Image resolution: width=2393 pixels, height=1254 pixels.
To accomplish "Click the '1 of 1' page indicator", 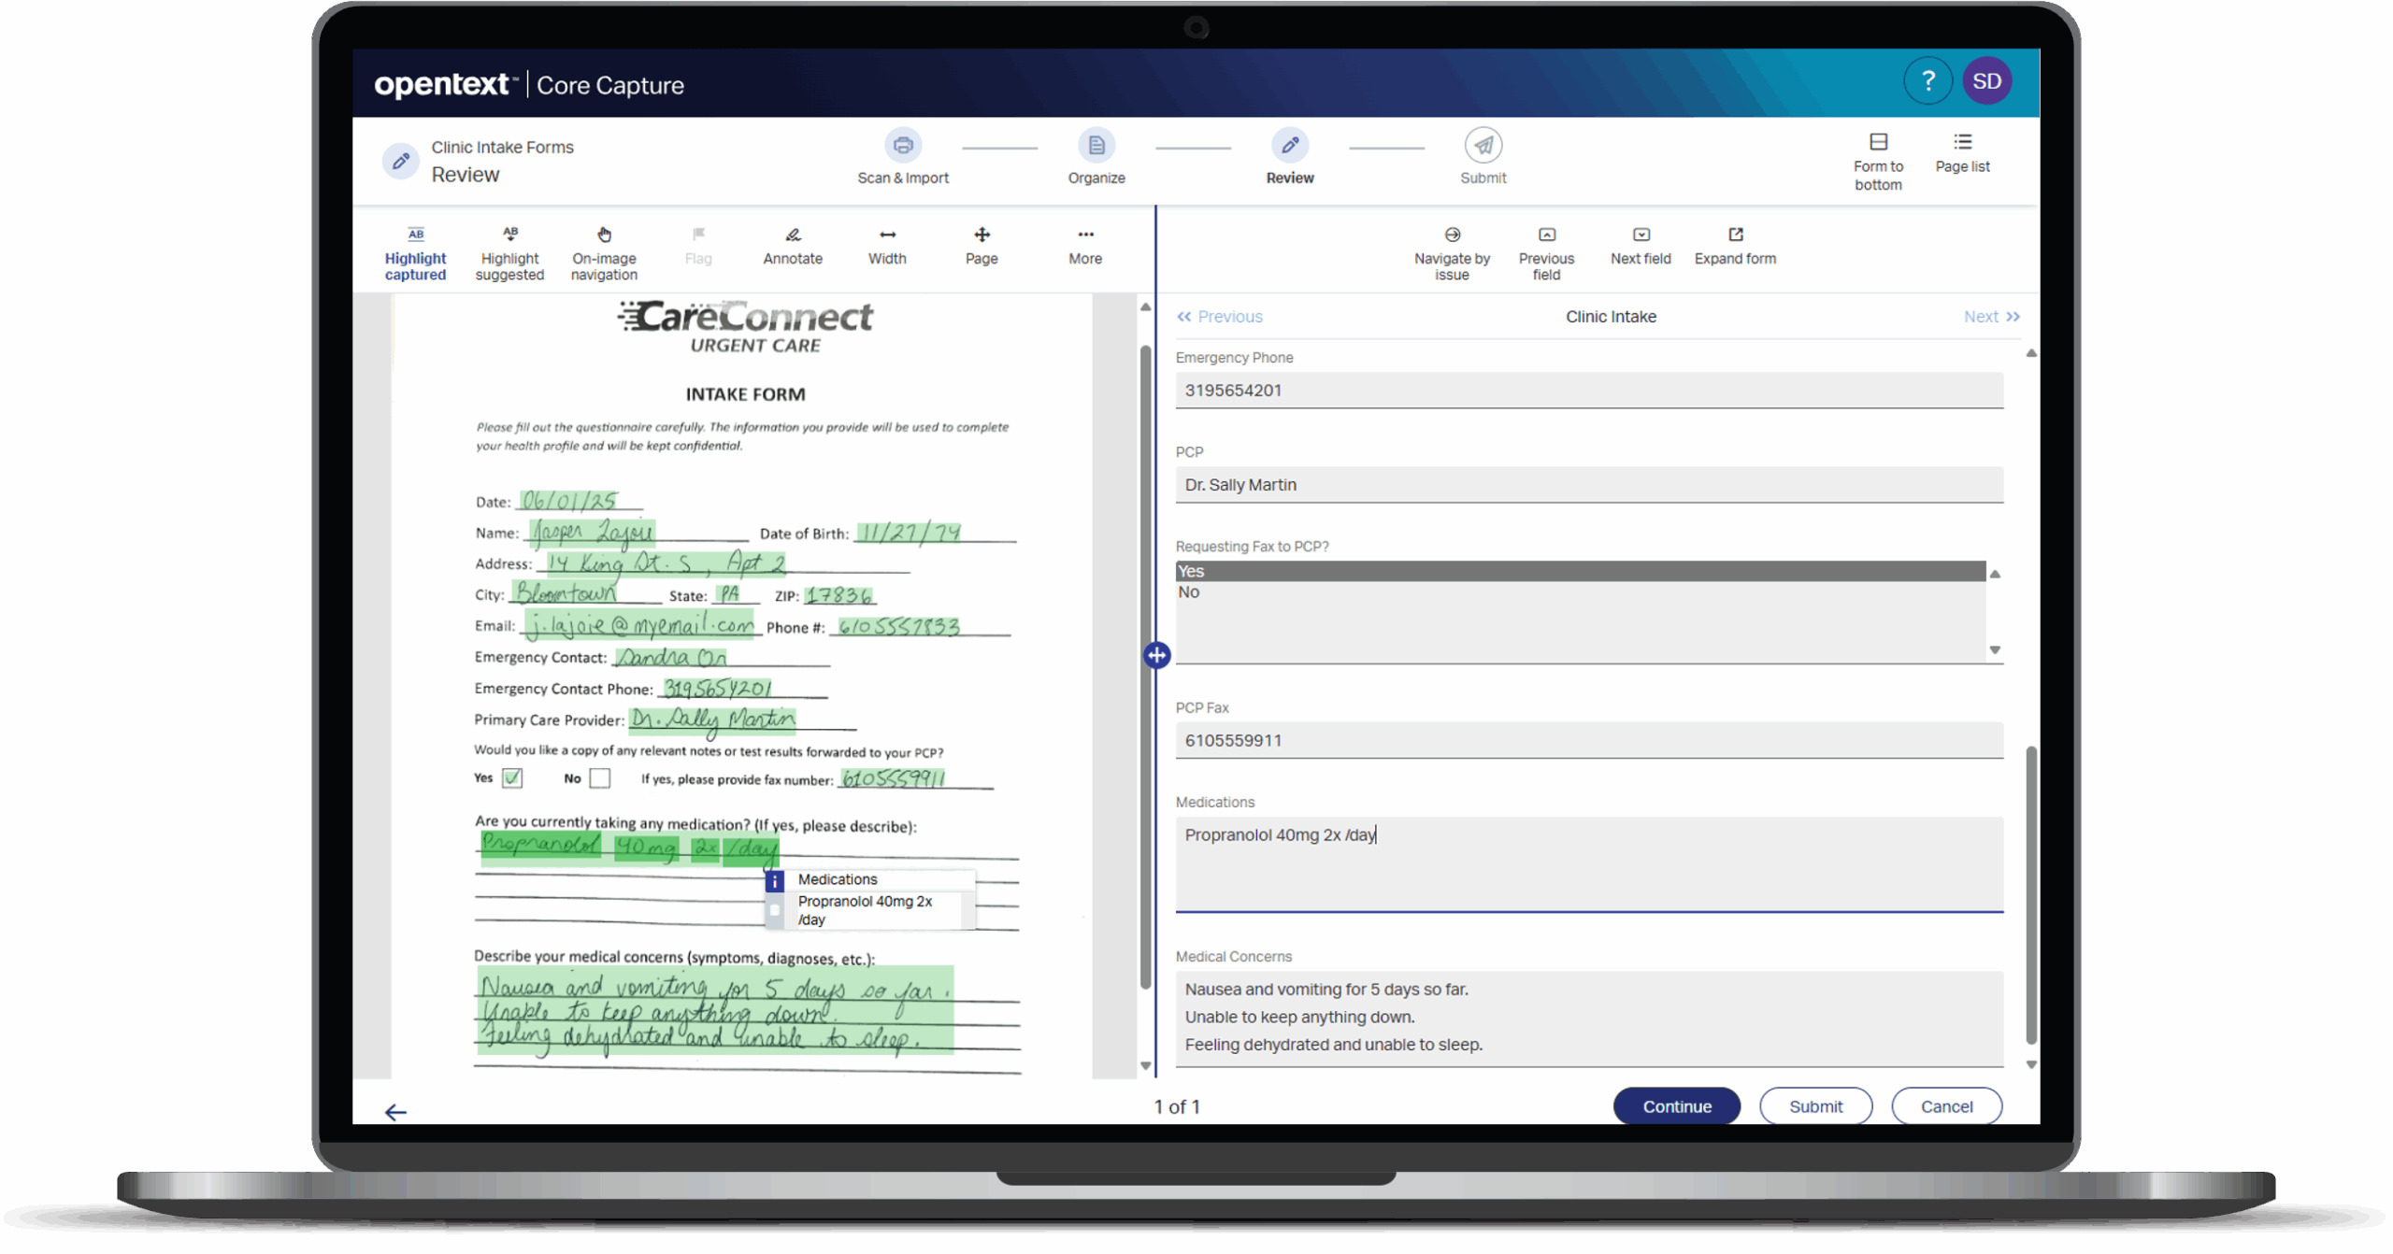I will (x=1176, y=1107).
